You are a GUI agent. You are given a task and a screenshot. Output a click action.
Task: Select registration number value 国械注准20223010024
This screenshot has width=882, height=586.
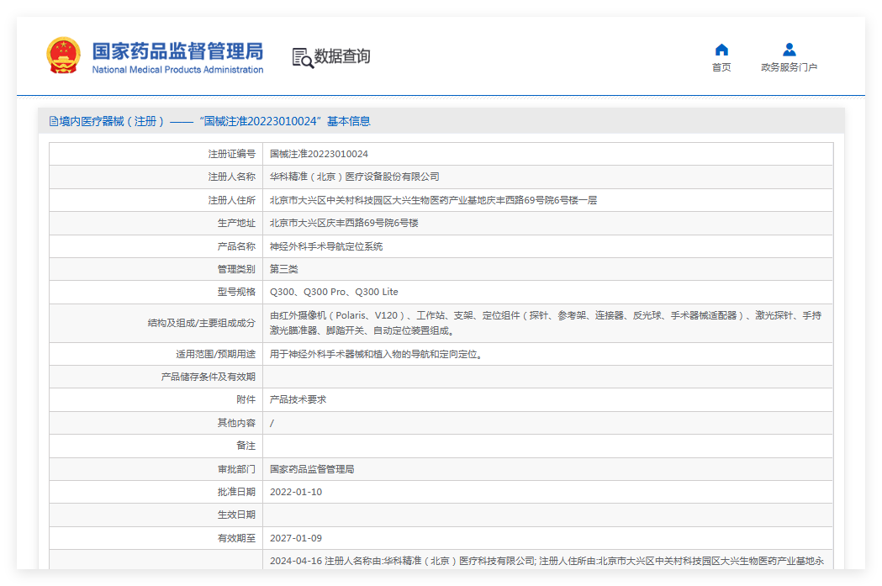319,154
